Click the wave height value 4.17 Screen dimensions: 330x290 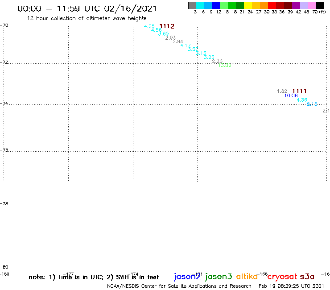pos(186,46)
